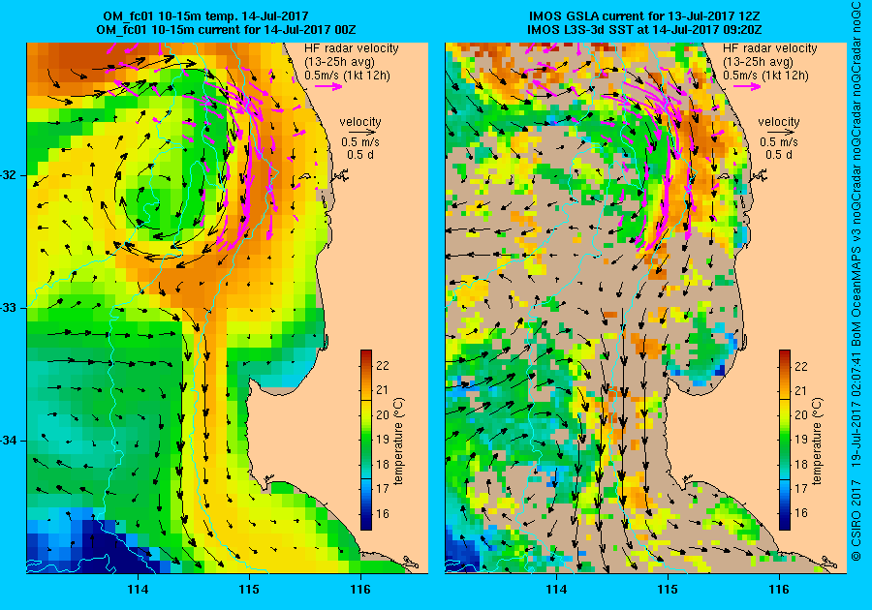Click '(13-25h avg)' text in OM_fc01 map

(339, 62)
